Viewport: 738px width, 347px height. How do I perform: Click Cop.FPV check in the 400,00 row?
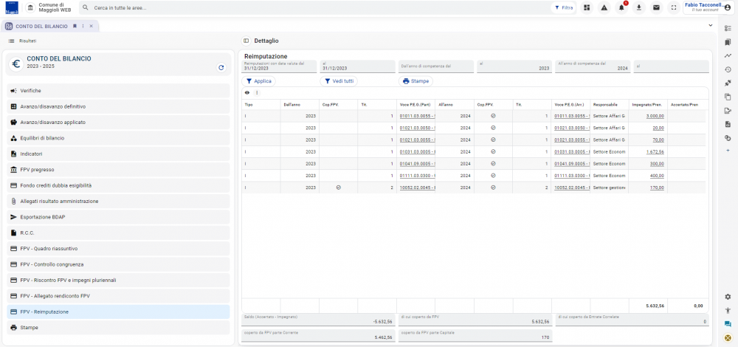493,176
